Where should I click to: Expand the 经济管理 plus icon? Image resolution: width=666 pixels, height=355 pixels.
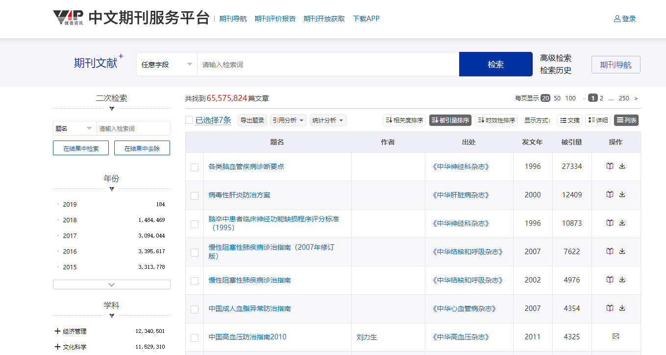coord(57,331)
